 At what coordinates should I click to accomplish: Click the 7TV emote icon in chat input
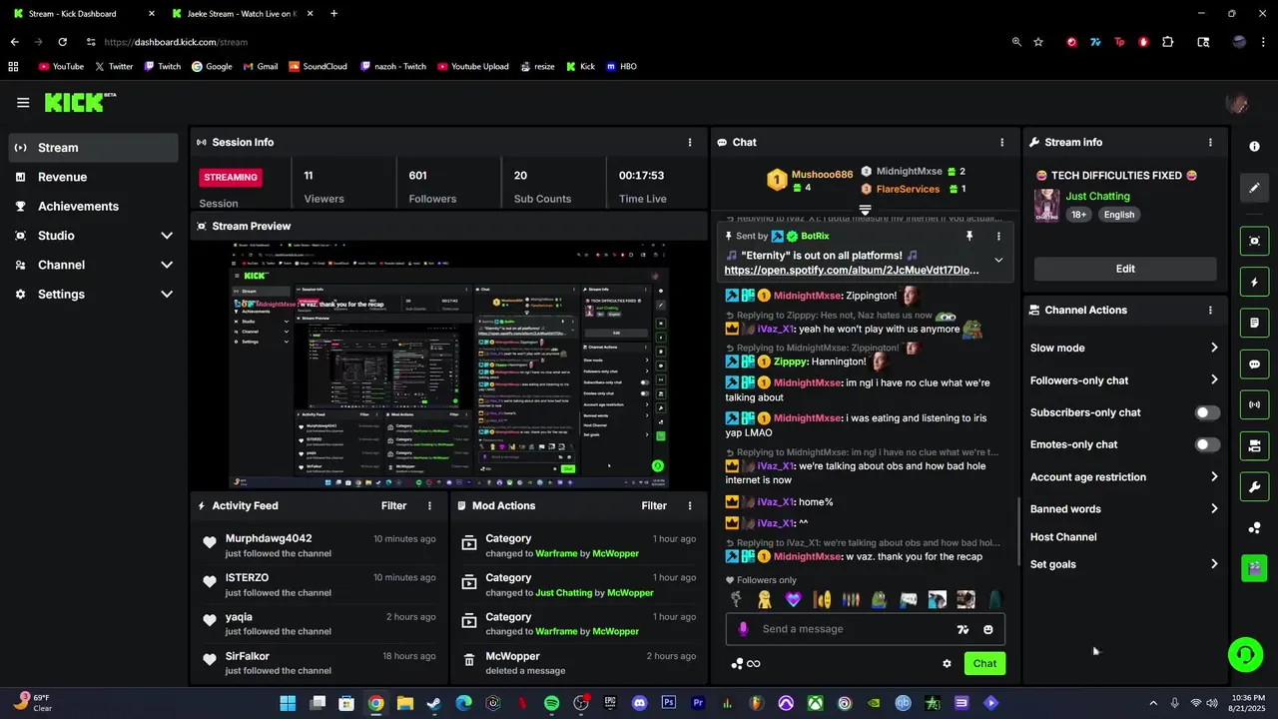click(x=962, y=629)
